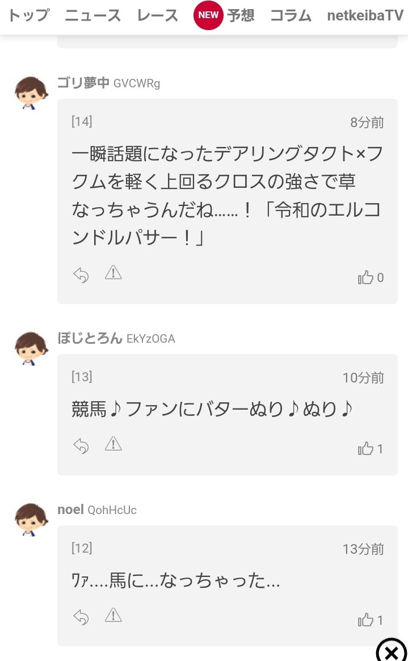Like comment 12 by noel
Image resolution: width=408 pixels, height=661 pixels.
(366, 620)
